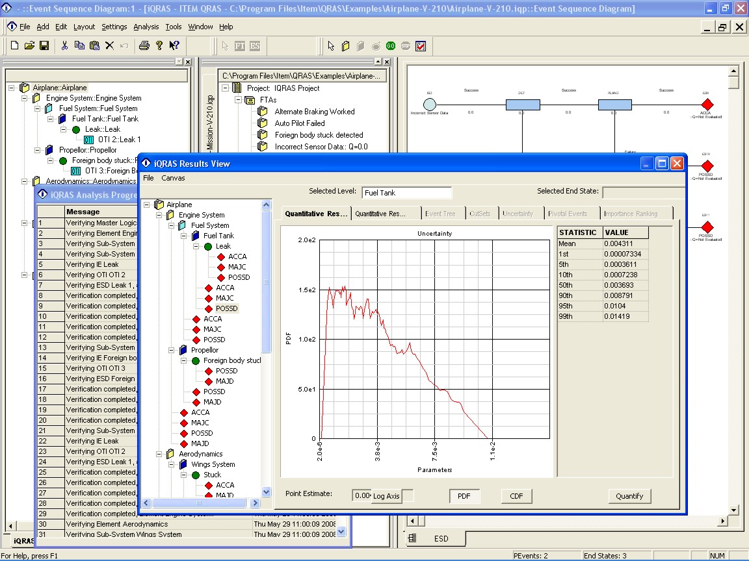
Task: Select OTI 2::Leak 1 in left tree
Action: (119, 140)
